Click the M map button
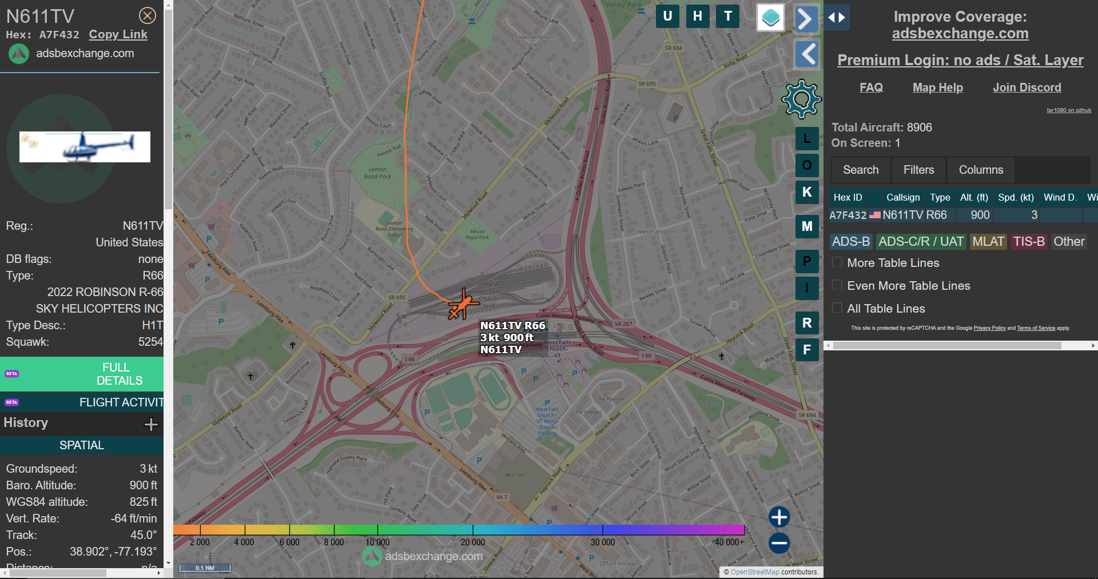The image size is (1098, 579). 807,226
